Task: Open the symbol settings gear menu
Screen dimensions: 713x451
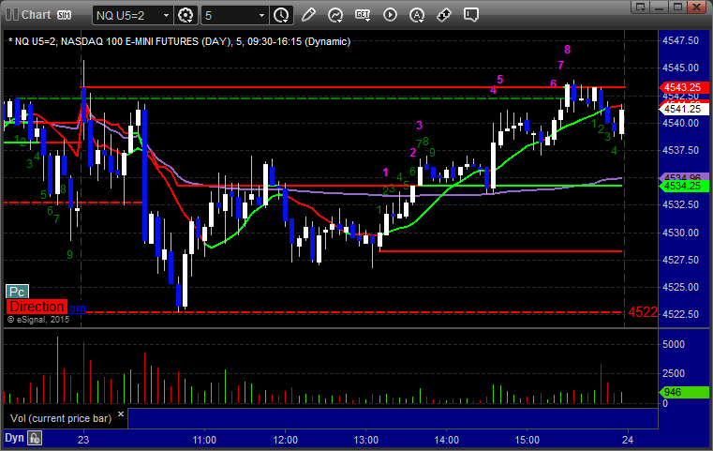Action: coord(186,16)
